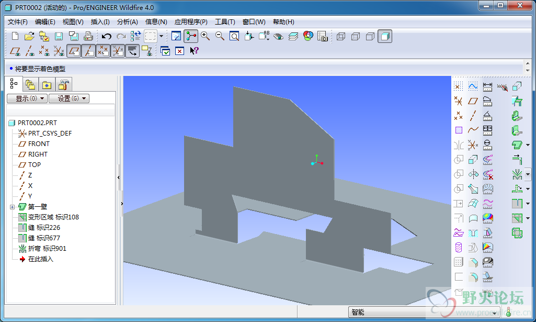This screenshot has height=322, width=536.
Task: Open the 插入(I) menu
Action: [100, 22]
